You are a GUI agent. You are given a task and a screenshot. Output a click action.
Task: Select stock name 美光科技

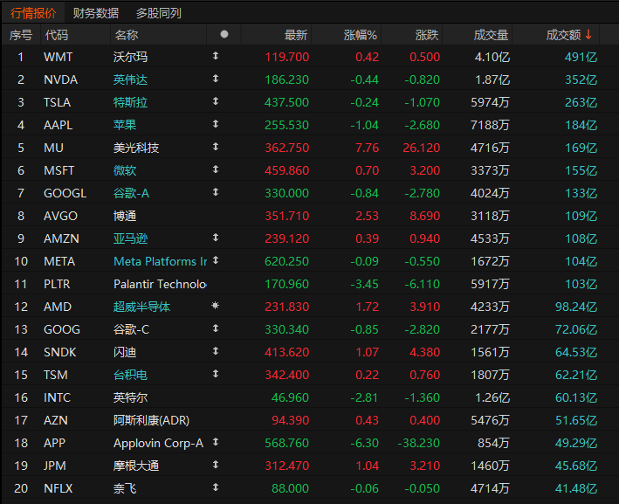click(x=136, y=148)
